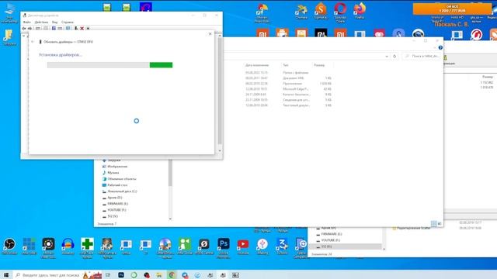Select the row typed Папка с файлами
The width and height of the screenshot is (497, 279).
point(288,73)
